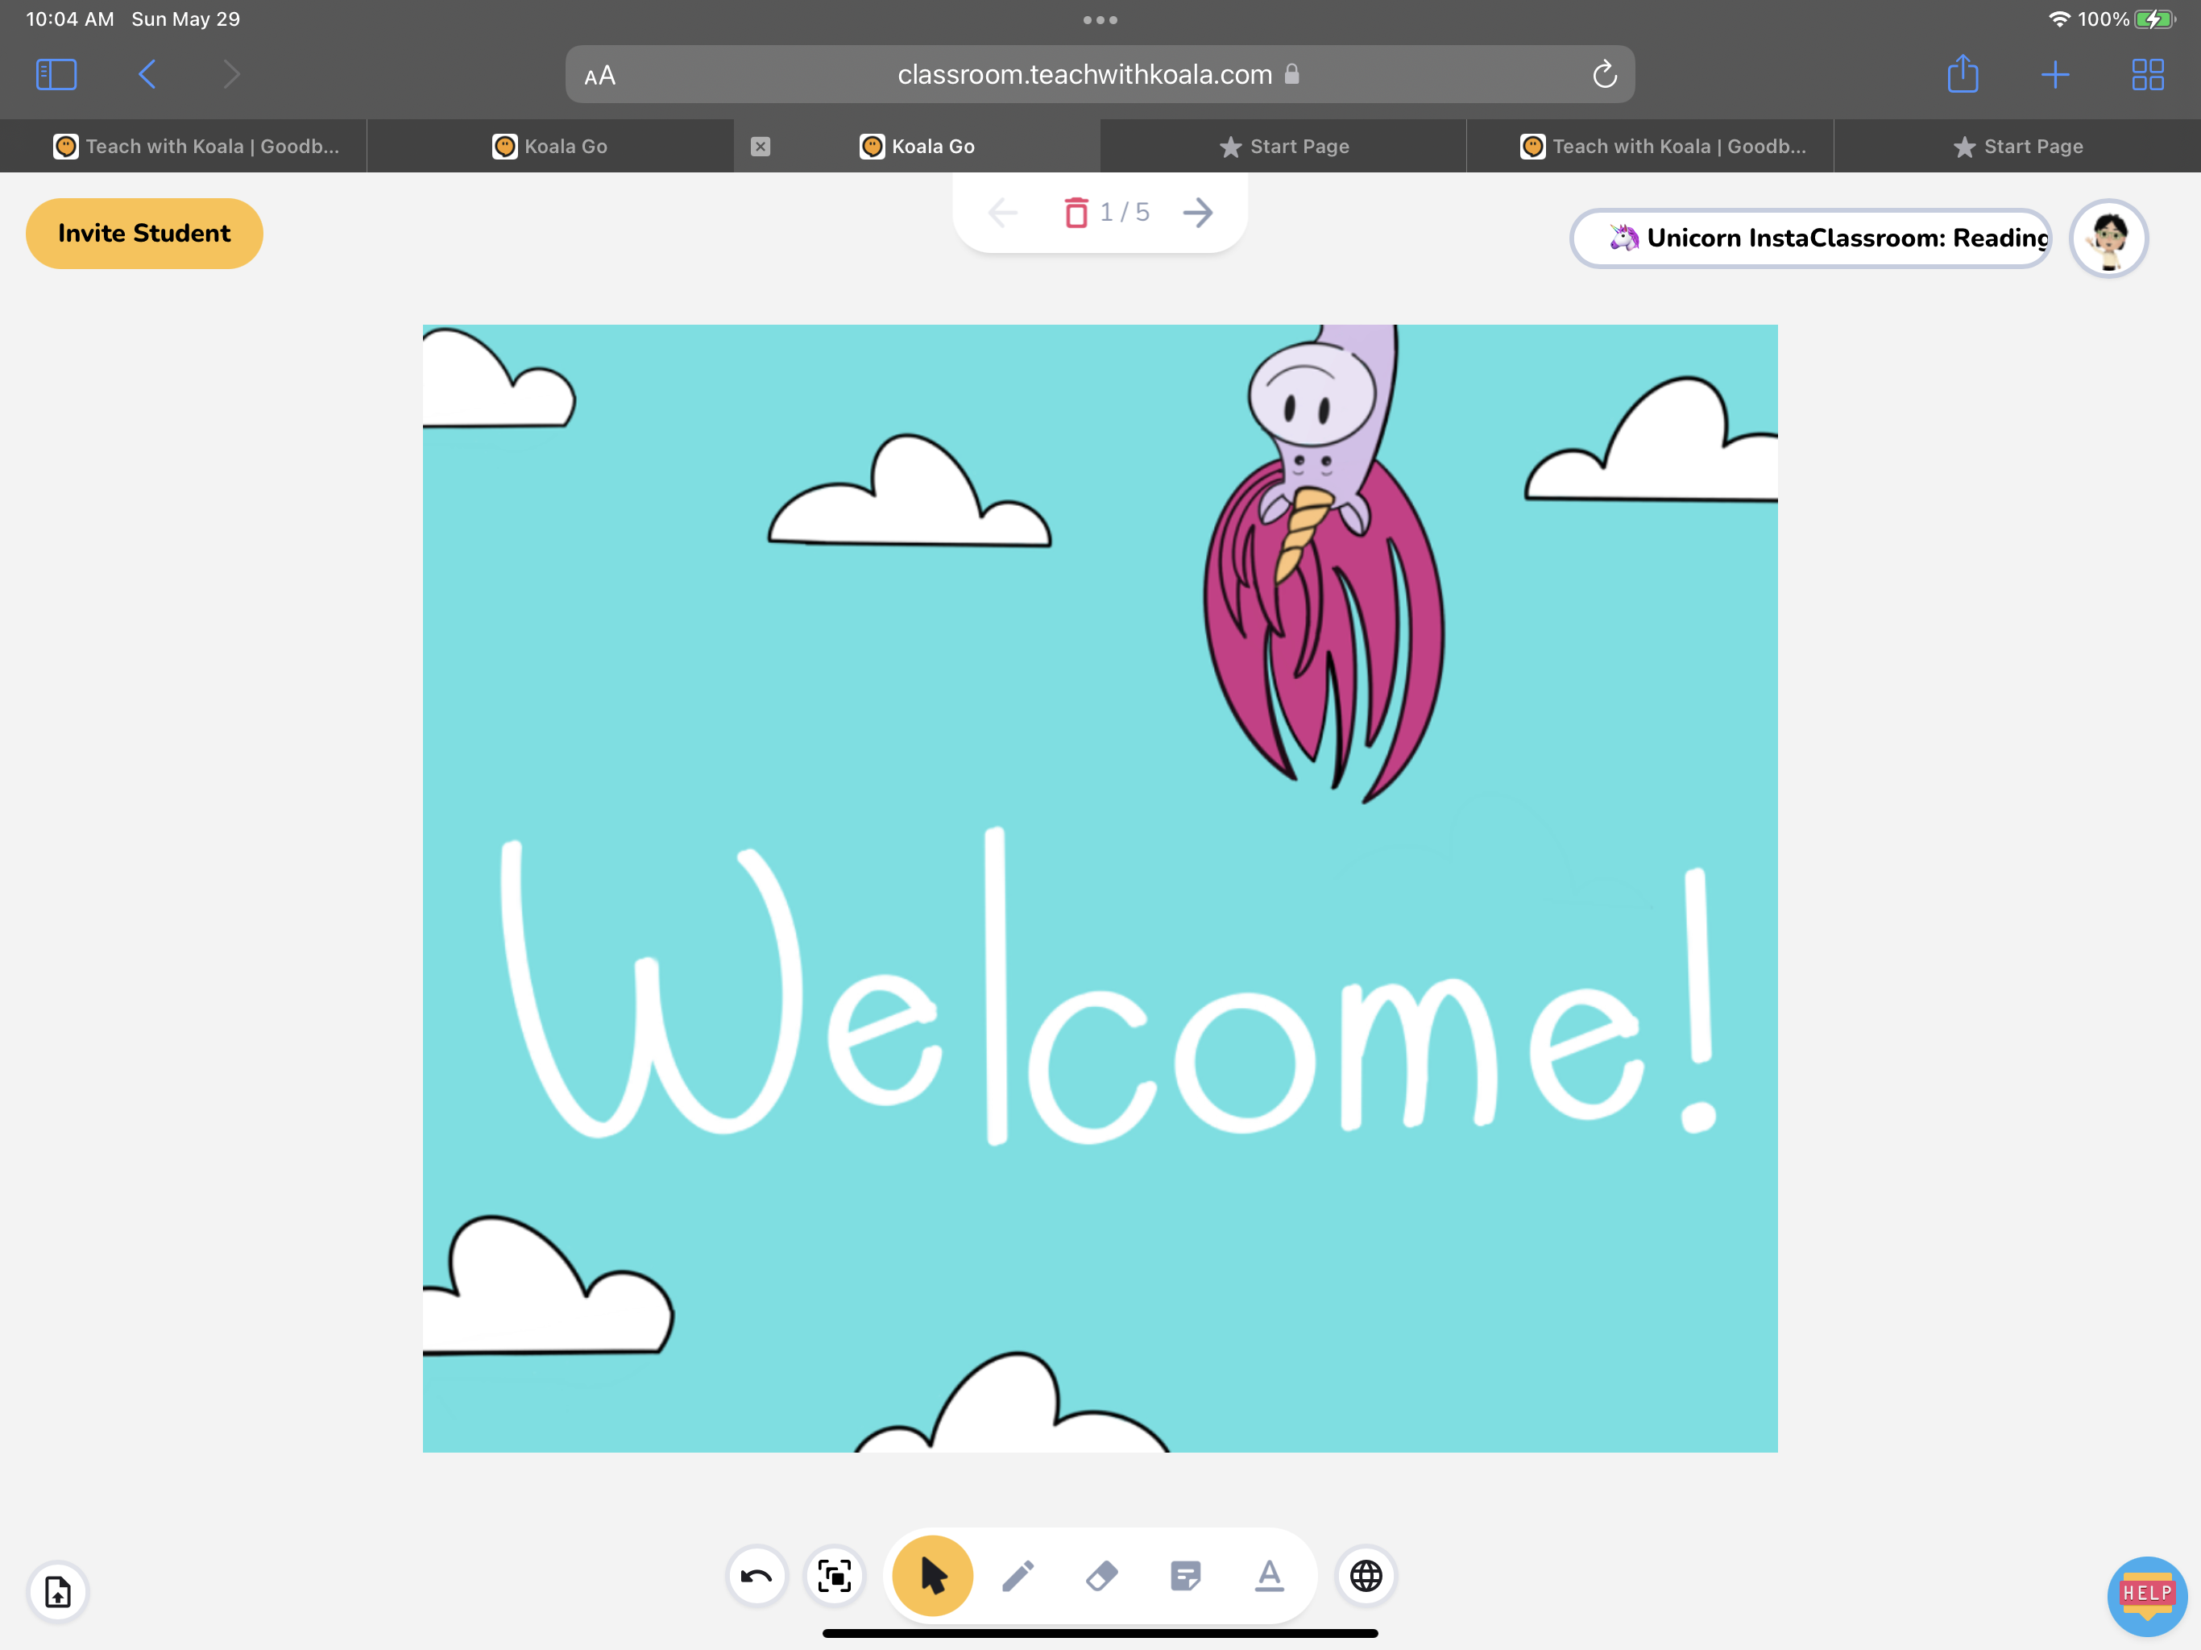Open the AA font settings menu

click(599, 73)
